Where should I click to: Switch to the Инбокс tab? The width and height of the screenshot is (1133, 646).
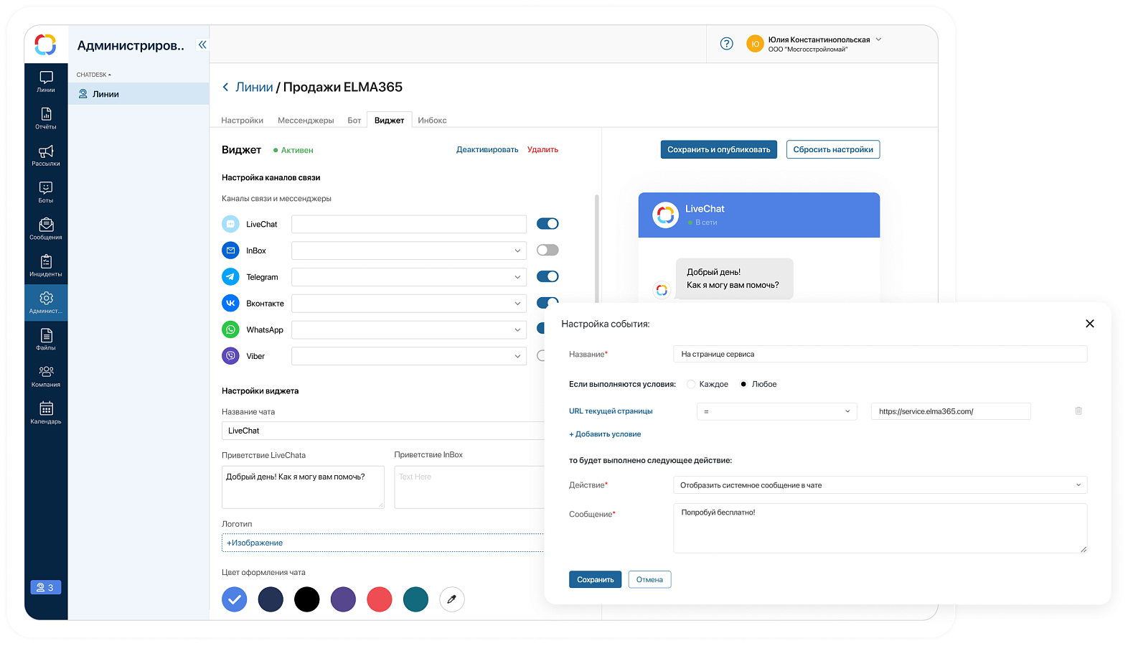[x=432, y=121]
